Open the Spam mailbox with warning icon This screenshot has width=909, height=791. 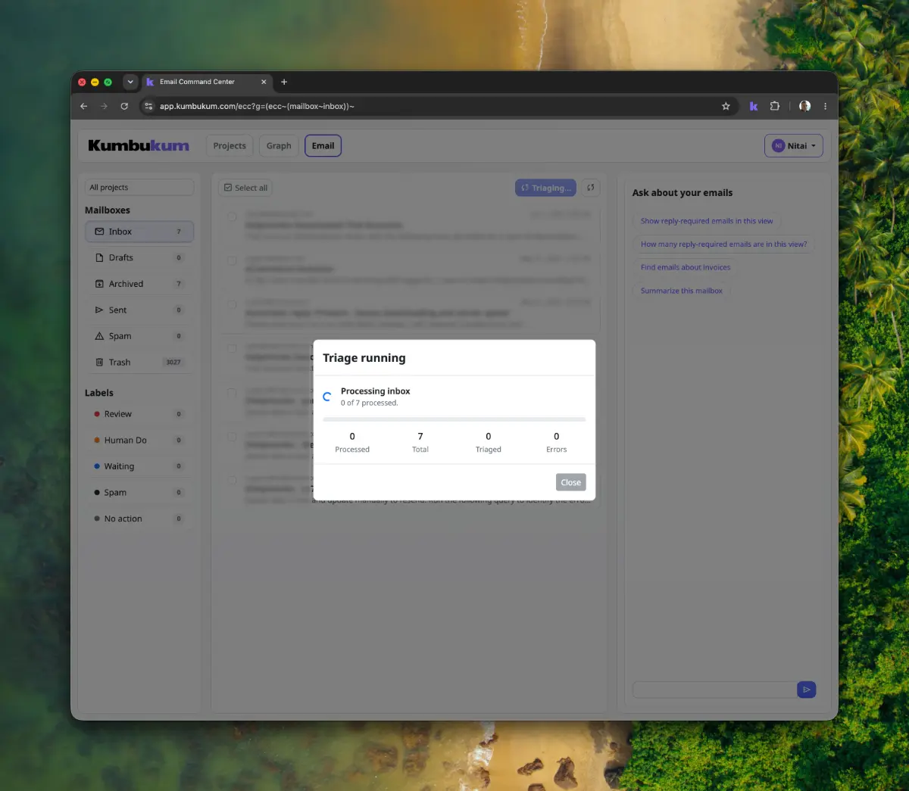point(139,336)
